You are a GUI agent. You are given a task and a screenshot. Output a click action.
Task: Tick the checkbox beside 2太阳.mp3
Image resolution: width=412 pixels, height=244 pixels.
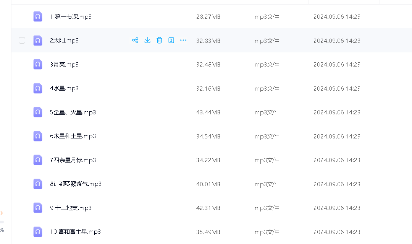tap(22, 40)
